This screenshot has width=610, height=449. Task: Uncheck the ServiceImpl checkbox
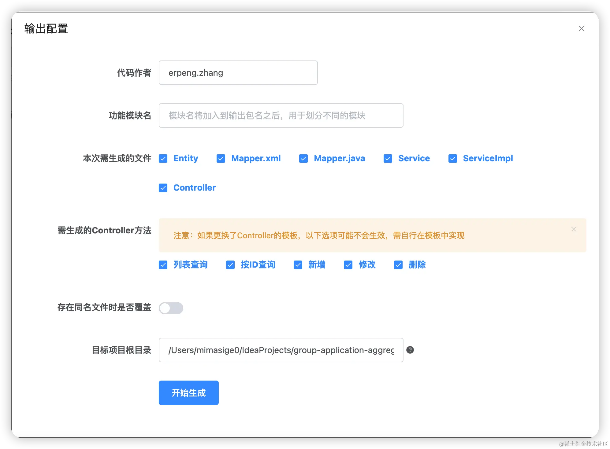click(x=453, y=159)
